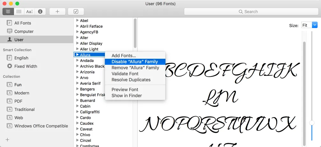321x147 pixels.
Task: Choose Resolve Duplicates menu entry
Action: (x=135, y=80)
